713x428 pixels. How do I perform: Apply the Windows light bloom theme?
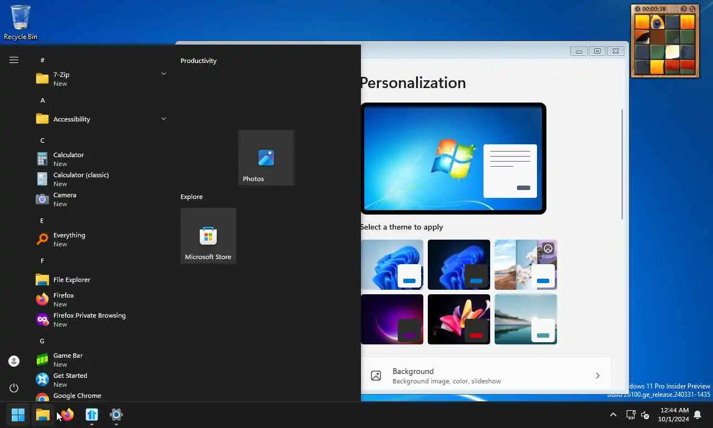[392, 265]
